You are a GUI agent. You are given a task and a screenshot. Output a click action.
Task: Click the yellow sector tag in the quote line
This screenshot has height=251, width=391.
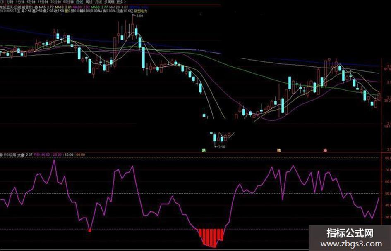tap(141, 11)
